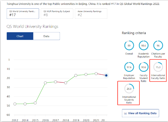Click the Citations per Faculty circle showing 96

pyautogui.click(x=158, y=45)
